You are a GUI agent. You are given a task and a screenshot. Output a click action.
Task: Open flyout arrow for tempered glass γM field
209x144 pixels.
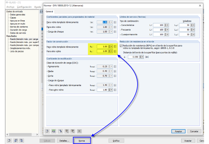(x=112, y=22)
